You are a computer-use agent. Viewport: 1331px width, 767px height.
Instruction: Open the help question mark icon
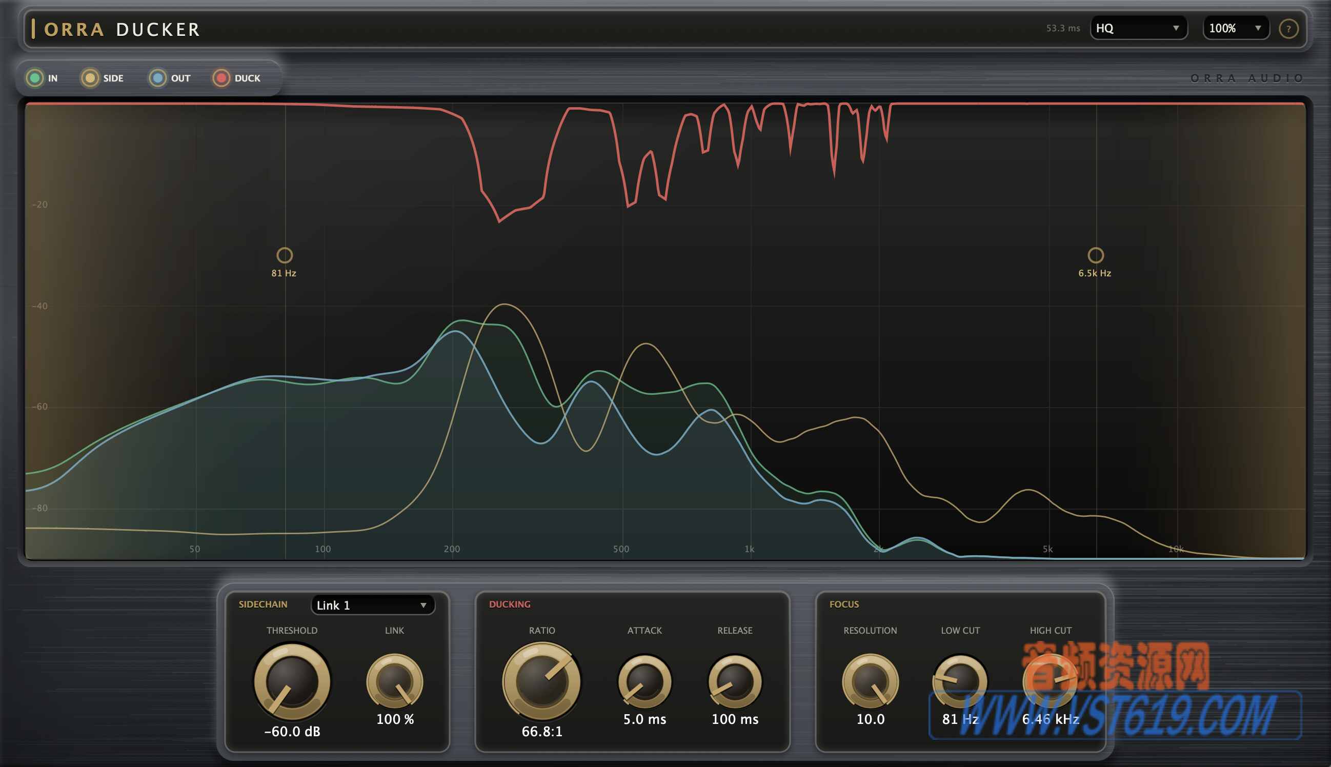click(1288, 28)
